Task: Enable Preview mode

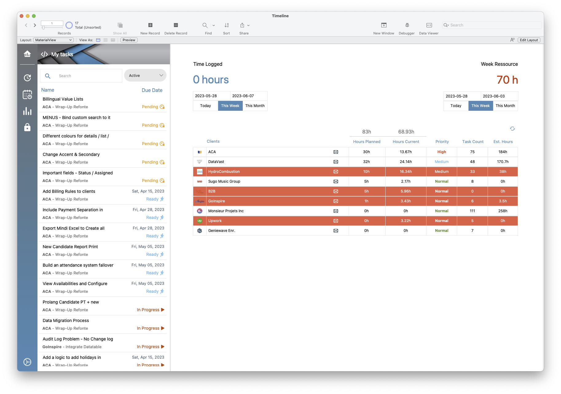Action: (128, 40)
